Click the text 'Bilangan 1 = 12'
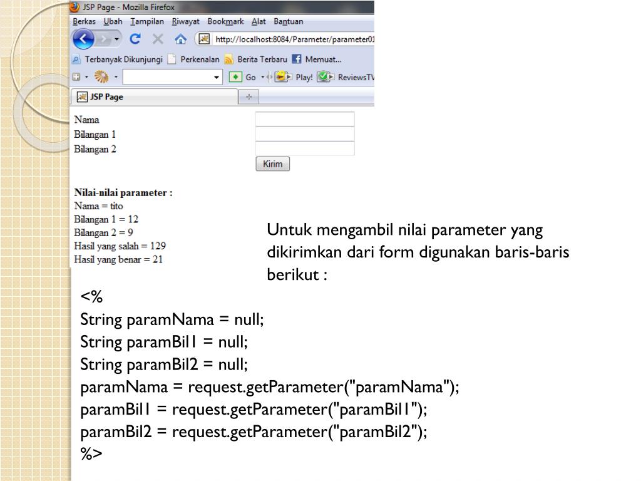This screenshot has height=481, width=641. click(106, 219)
